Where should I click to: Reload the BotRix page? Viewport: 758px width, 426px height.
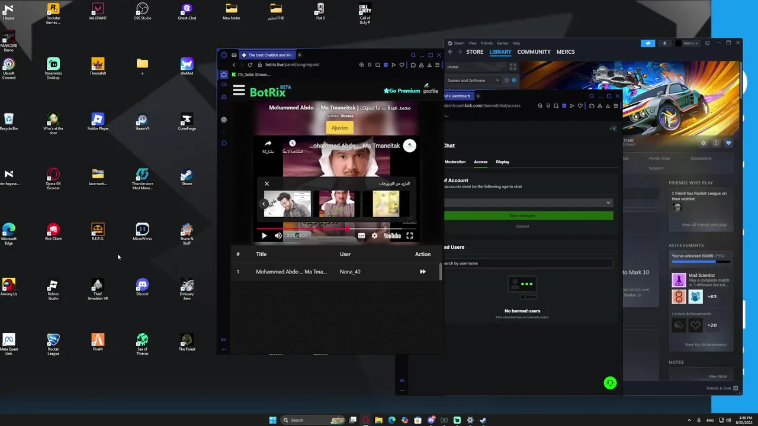(250, 64)
